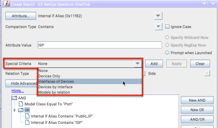Click the OR folder icon in tree
The width and height of the screenshot is (218, 128).
coord(21,110)
